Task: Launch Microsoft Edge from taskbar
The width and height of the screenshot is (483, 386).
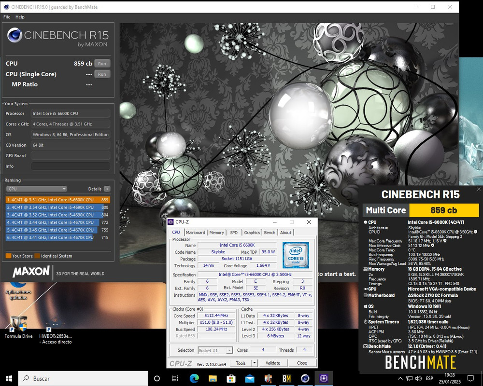Action: coord(194,379)
